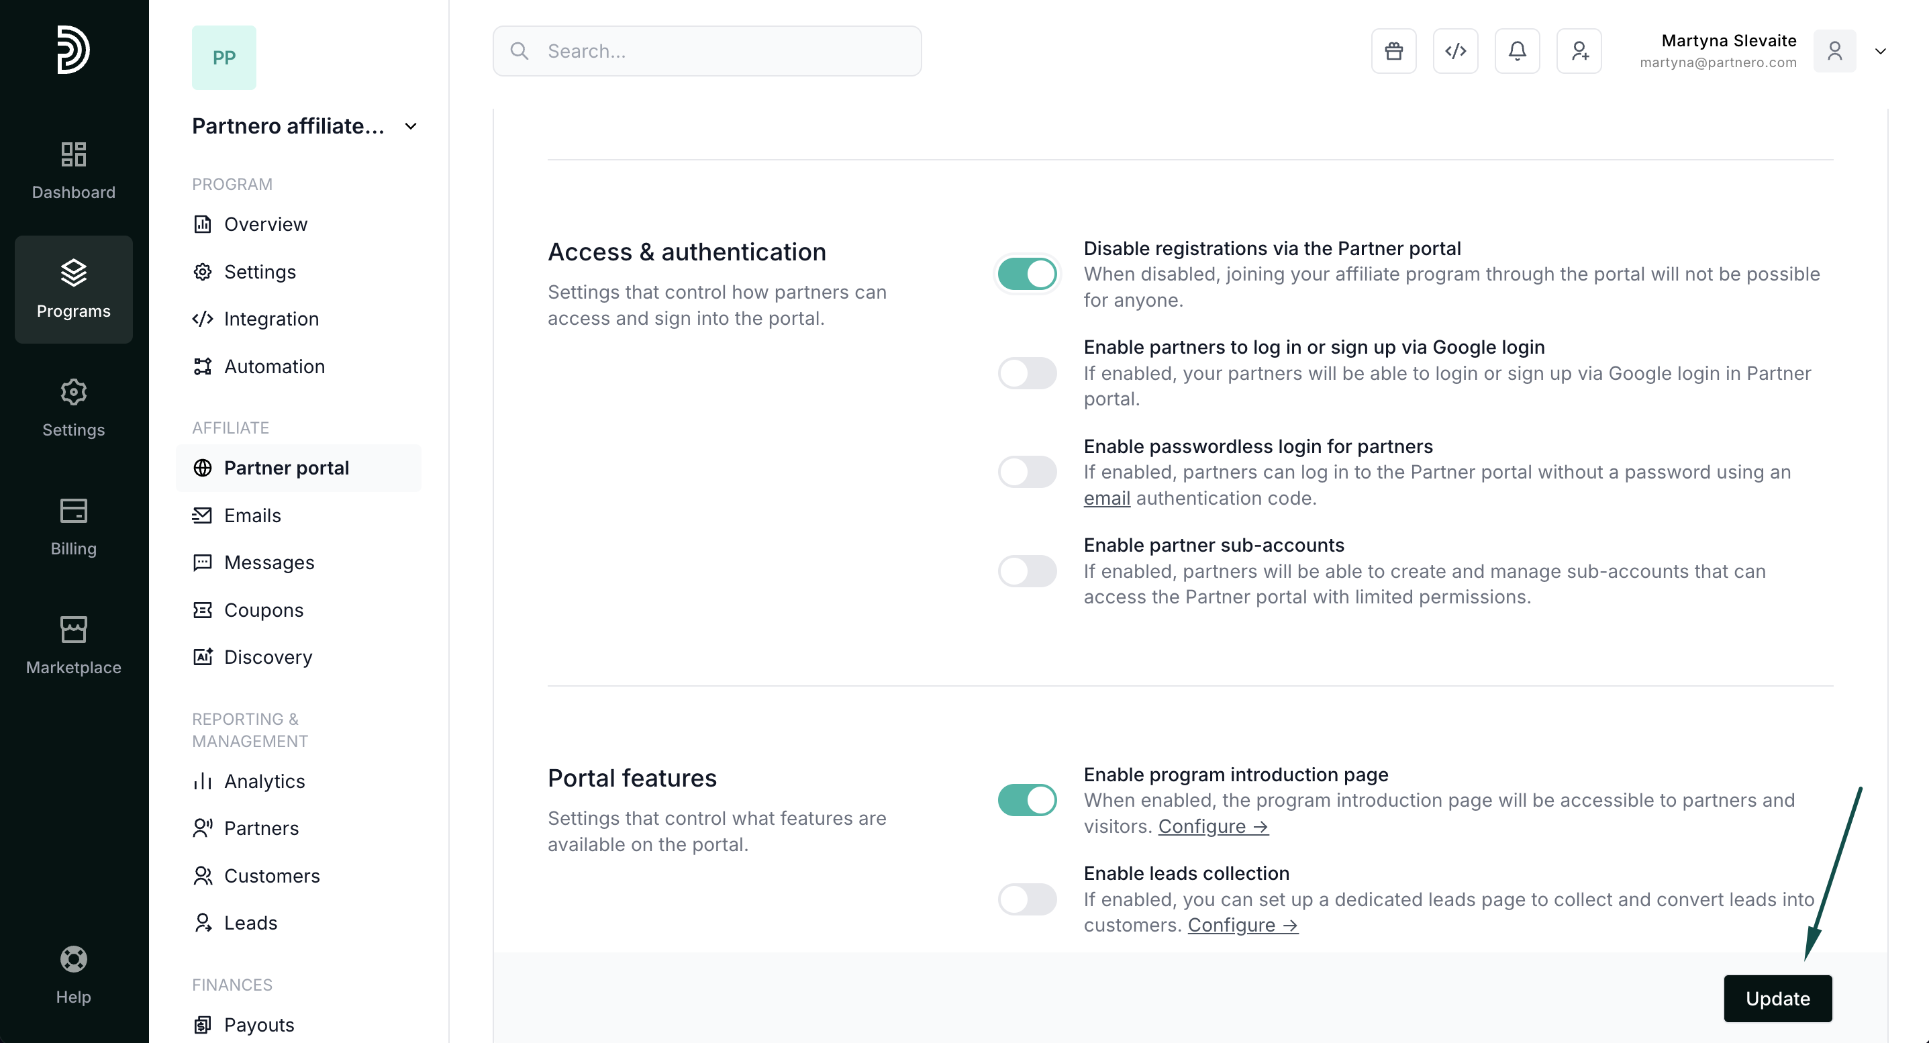This screenshot has height=1043, width=1929.
Task: Open Dashboard in left rail
Action: pyautogui.click(x=73, y=170)
